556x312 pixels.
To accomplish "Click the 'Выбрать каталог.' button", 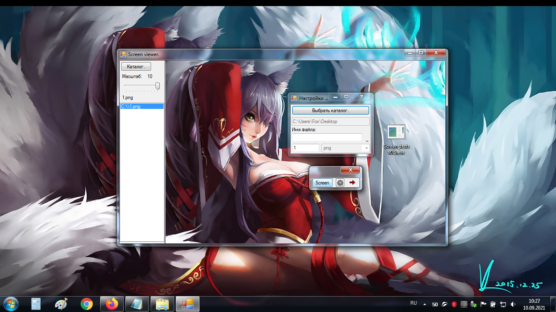I will [331, 110].
